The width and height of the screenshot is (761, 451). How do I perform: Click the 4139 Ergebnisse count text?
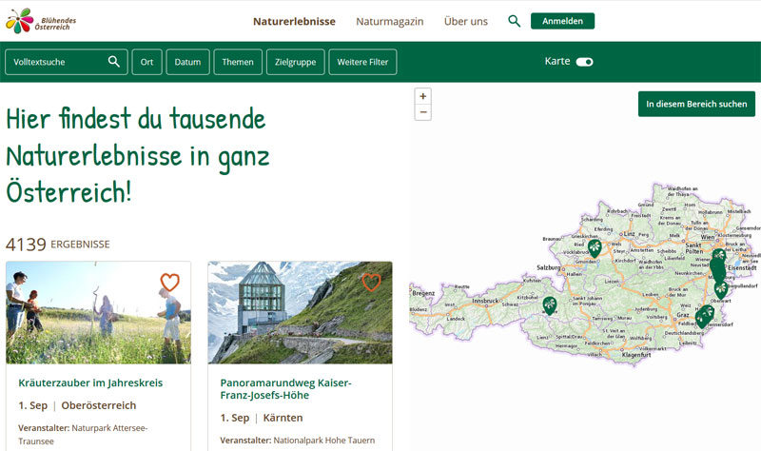tap(58, 245)
